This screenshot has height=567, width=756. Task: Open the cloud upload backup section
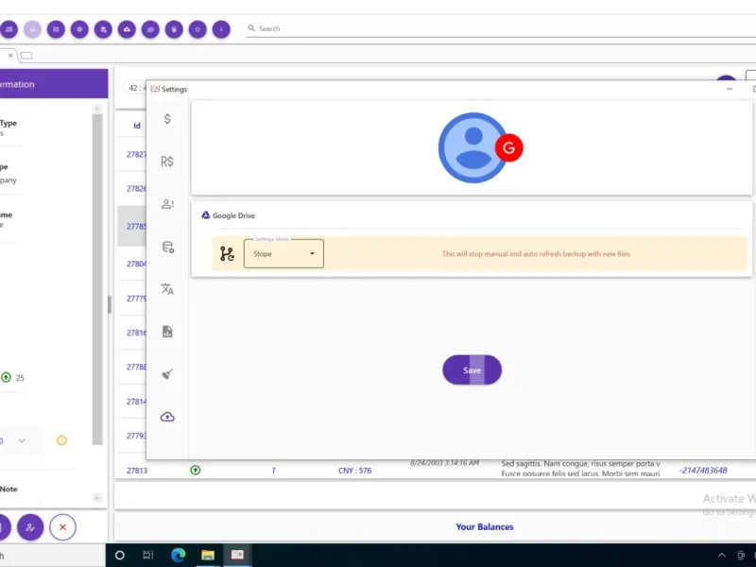point(167,417)
